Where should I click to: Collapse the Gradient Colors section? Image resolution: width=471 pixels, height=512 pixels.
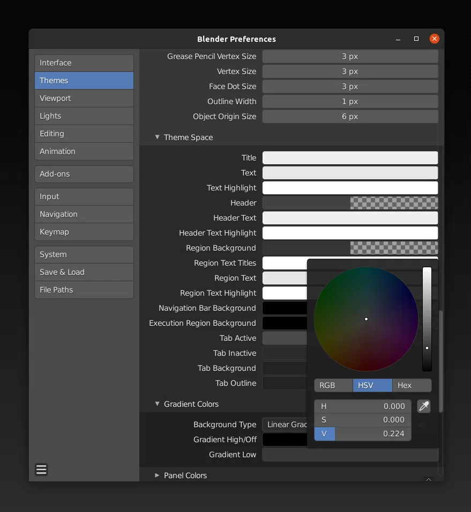(158, 404)
